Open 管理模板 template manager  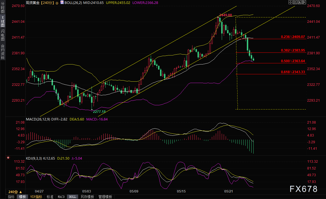point(105,197)
